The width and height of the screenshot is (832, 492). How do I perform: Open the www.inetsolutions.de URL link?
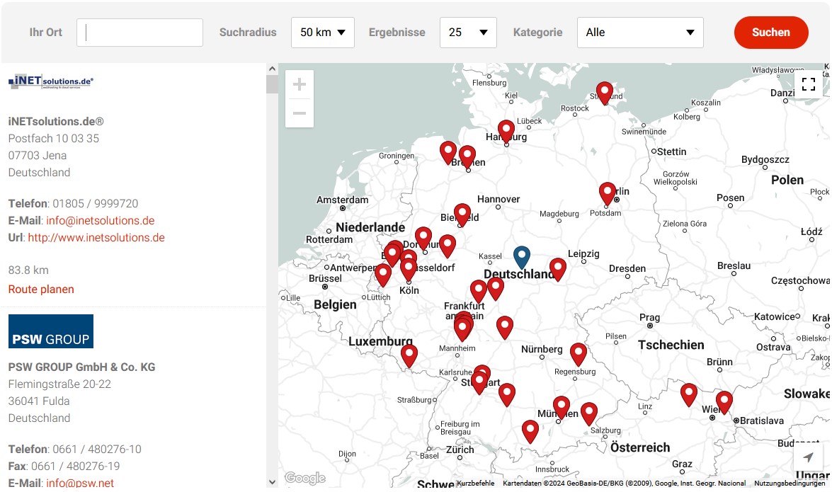point(96,237)
